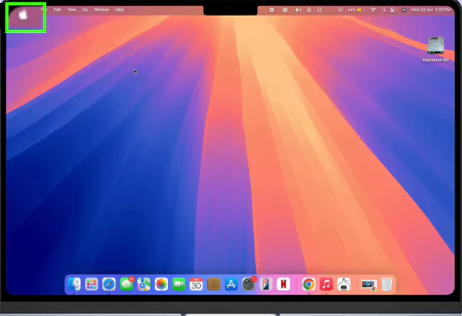Open the Apple menu logo
This screenshot has height=316, width=462.
coord(23,15)
